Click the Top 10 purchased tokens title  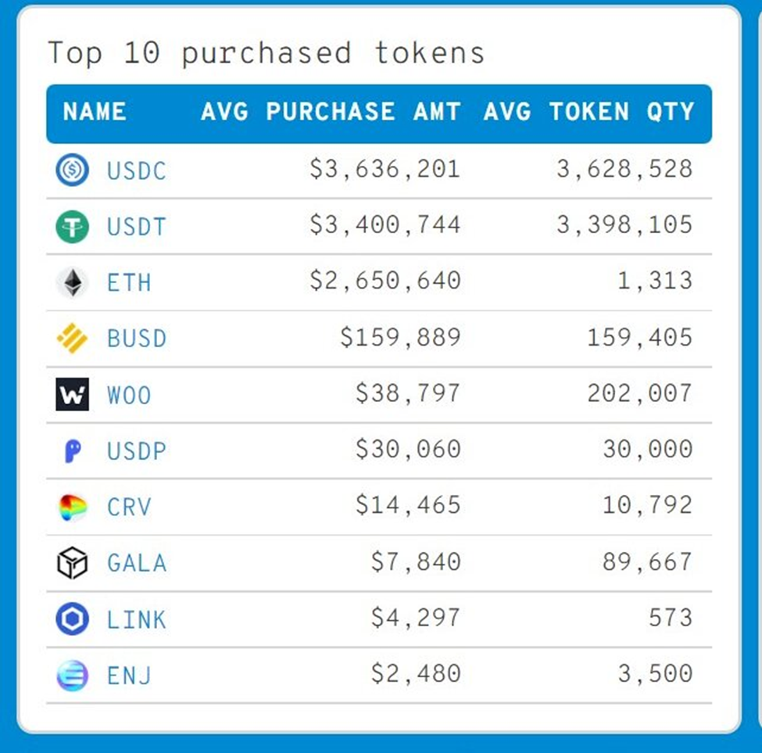pyautogui.click(x=266, y=53)
